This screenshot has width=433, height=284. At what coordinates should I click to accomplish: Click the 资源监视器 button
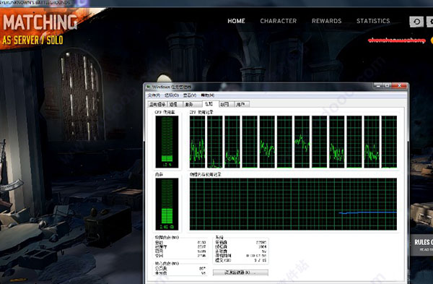240,272
